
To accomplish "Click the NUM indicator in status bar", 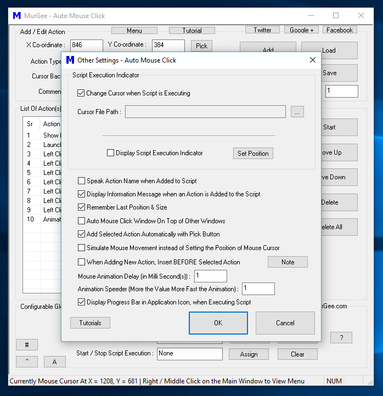I will click(334, 381).
